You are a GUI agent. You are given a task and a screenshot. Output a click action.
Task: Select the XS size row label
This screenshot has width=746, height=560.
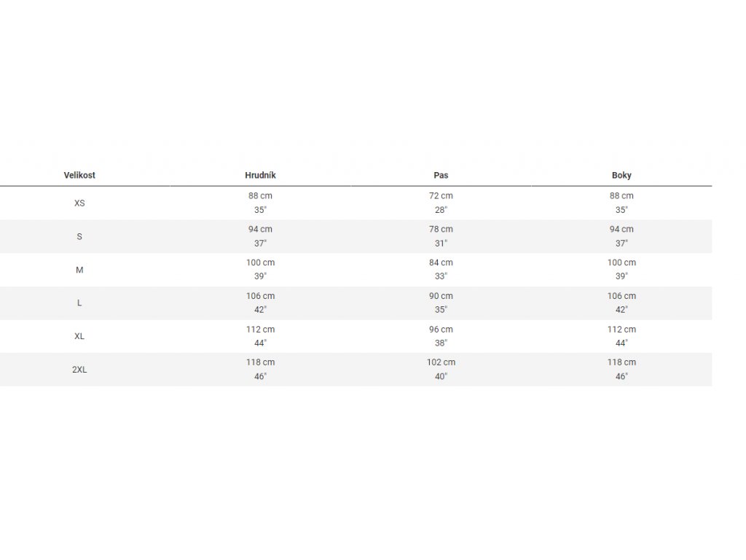click(x=79, y=203)
